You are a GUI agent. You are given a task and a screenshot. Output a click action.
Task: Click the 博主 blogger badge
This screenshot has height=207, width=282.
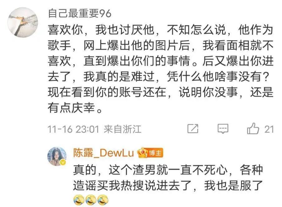point(155,153)
